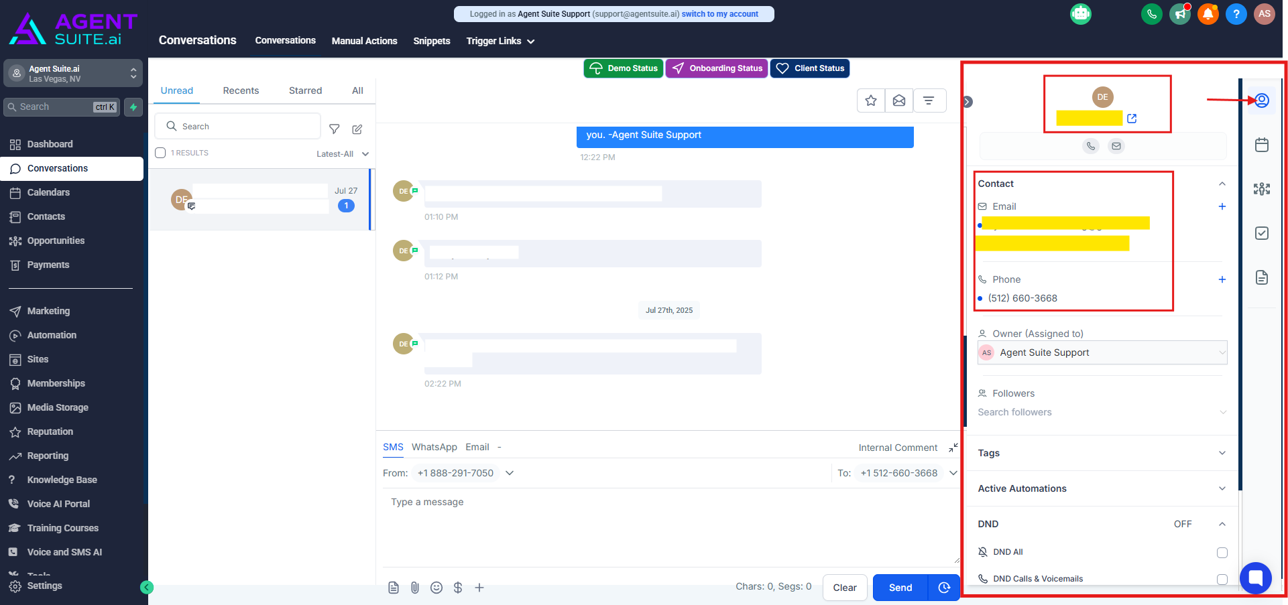Viewport: 1288px width, 605px height.
Task: Click the Onboarding Status button
Action: coord(717,68)
